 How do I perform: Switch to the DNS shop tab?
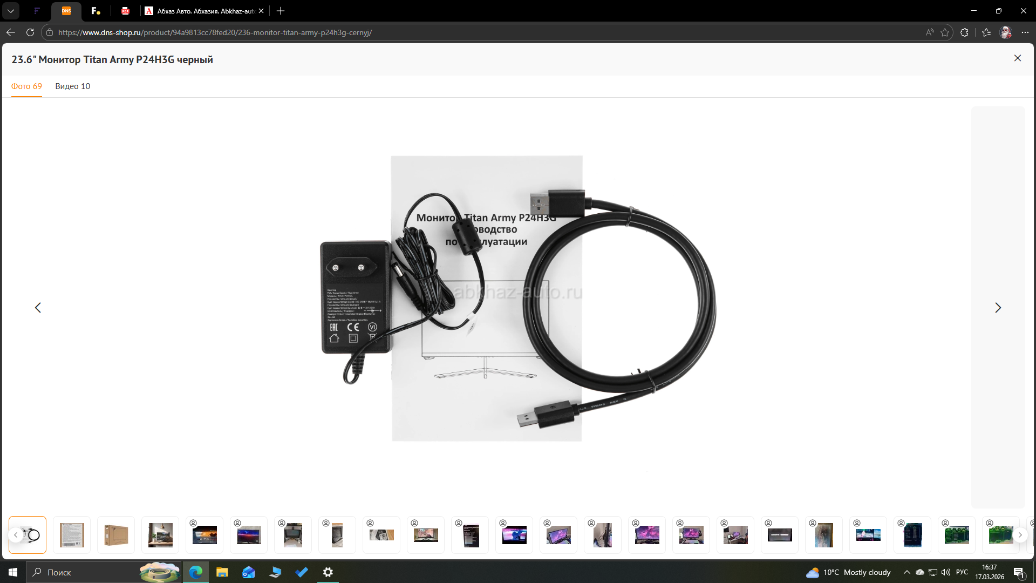click(66, 11)
